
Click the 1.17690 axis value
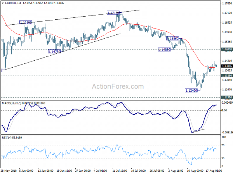(x=227, y=3)
